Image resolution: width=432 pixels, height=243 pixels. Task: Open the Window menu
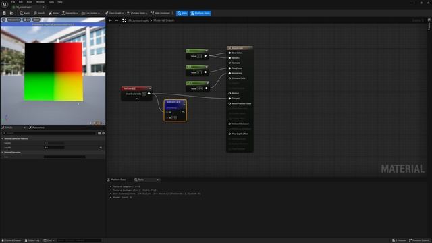pos(40,2)
